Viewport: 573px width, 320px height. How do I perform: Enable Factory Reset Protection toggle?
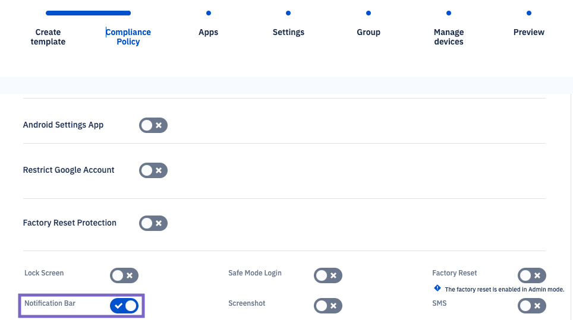click(153, 223)
